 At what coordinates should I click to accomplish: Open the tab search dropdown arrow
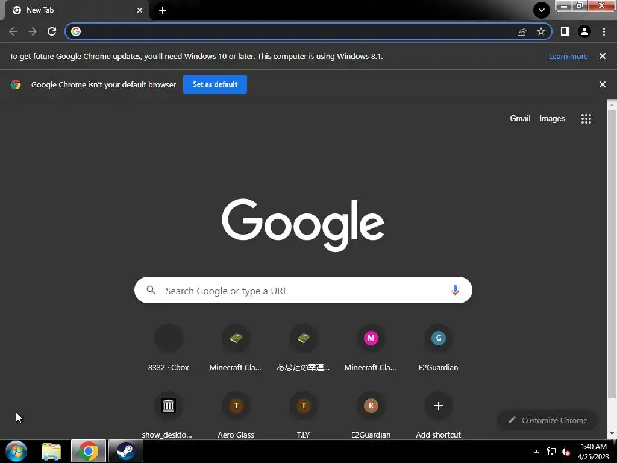click(542, 10)
